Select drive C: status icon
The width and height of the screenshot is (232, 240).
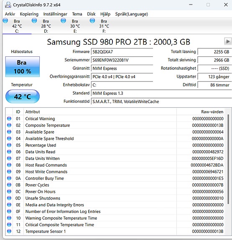point(5,21)
